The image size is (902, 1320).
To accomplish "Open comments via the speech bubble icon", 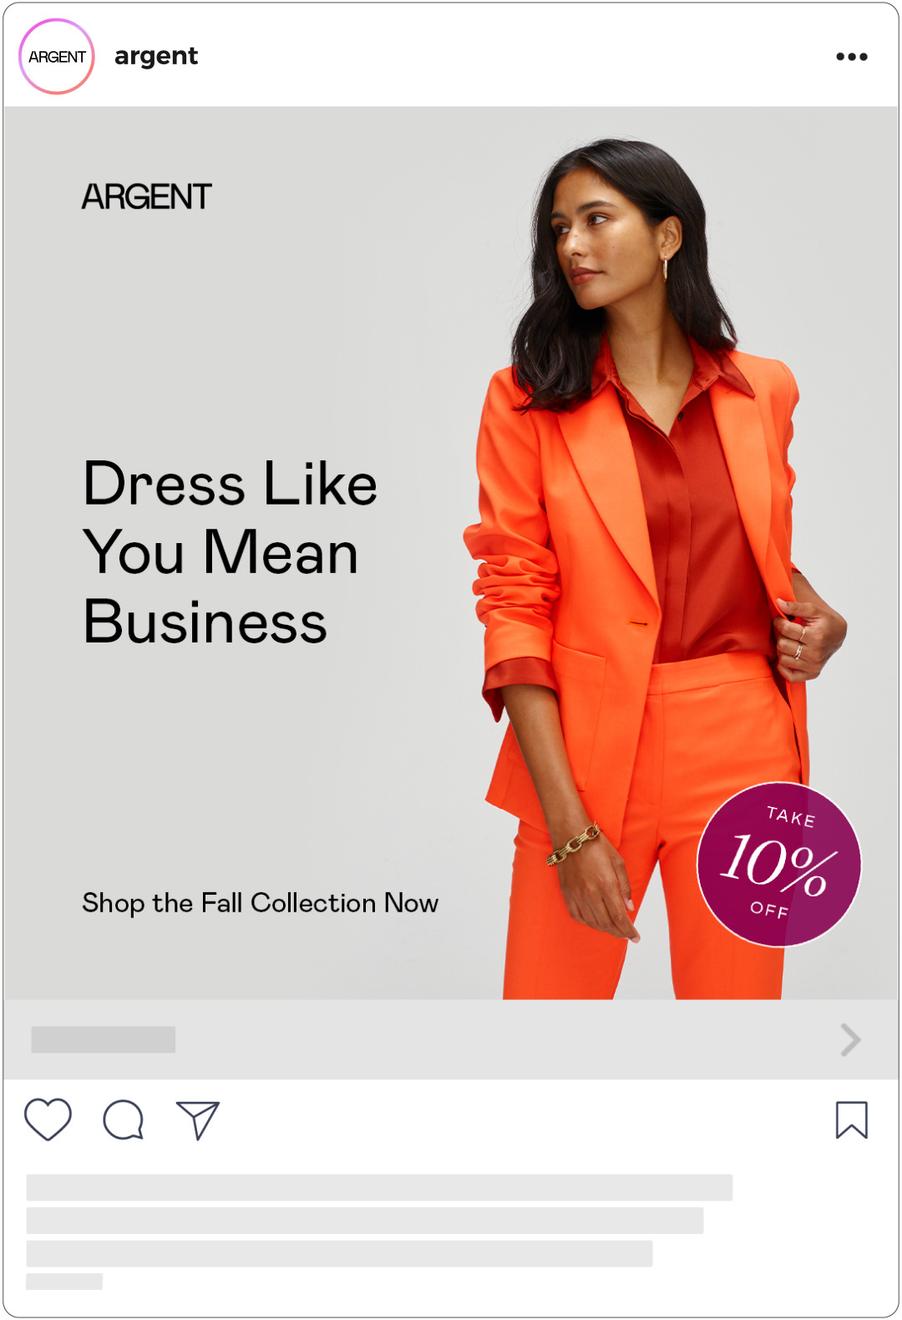I will point(123,1120).
